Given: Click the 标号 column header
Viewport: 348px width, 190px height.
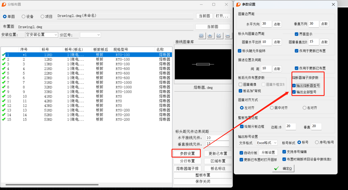Looking at the screenshot, I should 52,49.
